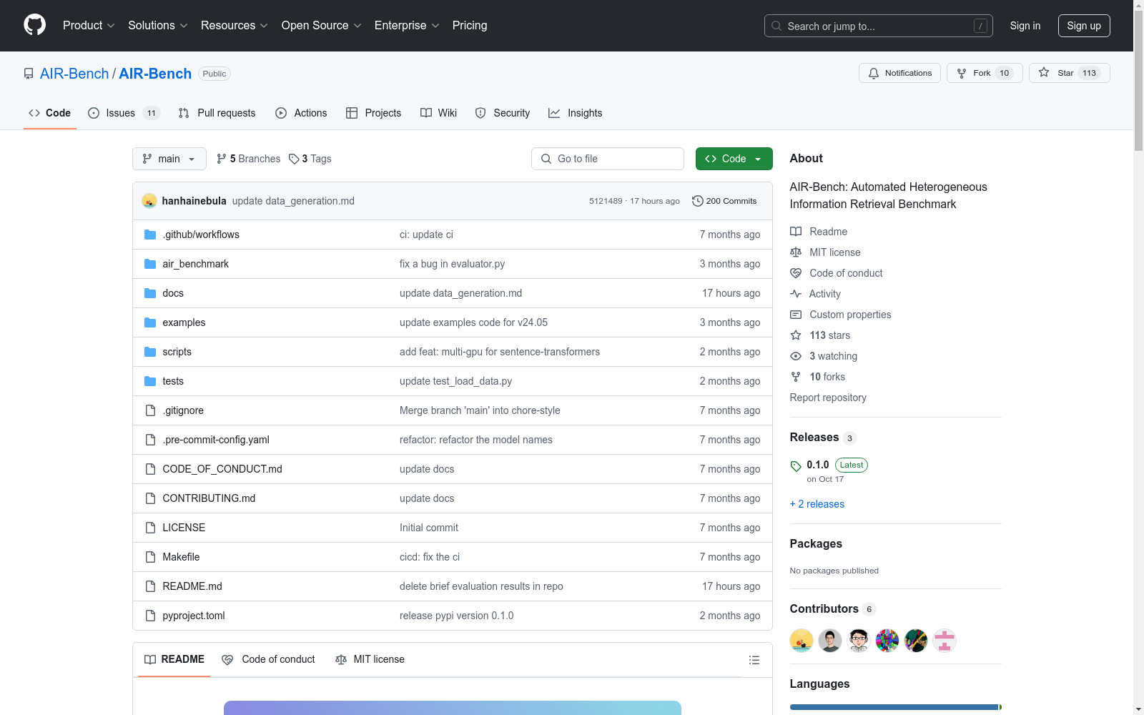
Task: Click the docs folder icon
Action: 150,293
